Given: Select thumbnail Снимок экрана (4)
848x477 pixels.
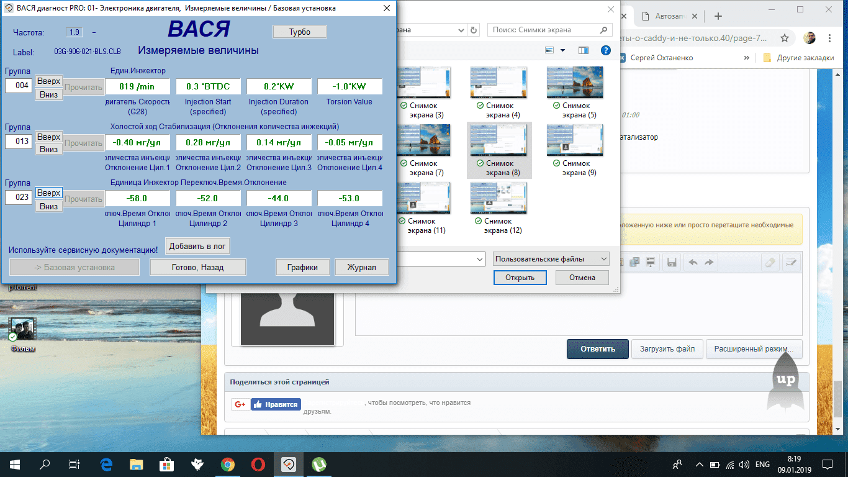Looking at the screenshot, I should click(x=499, y=93).
